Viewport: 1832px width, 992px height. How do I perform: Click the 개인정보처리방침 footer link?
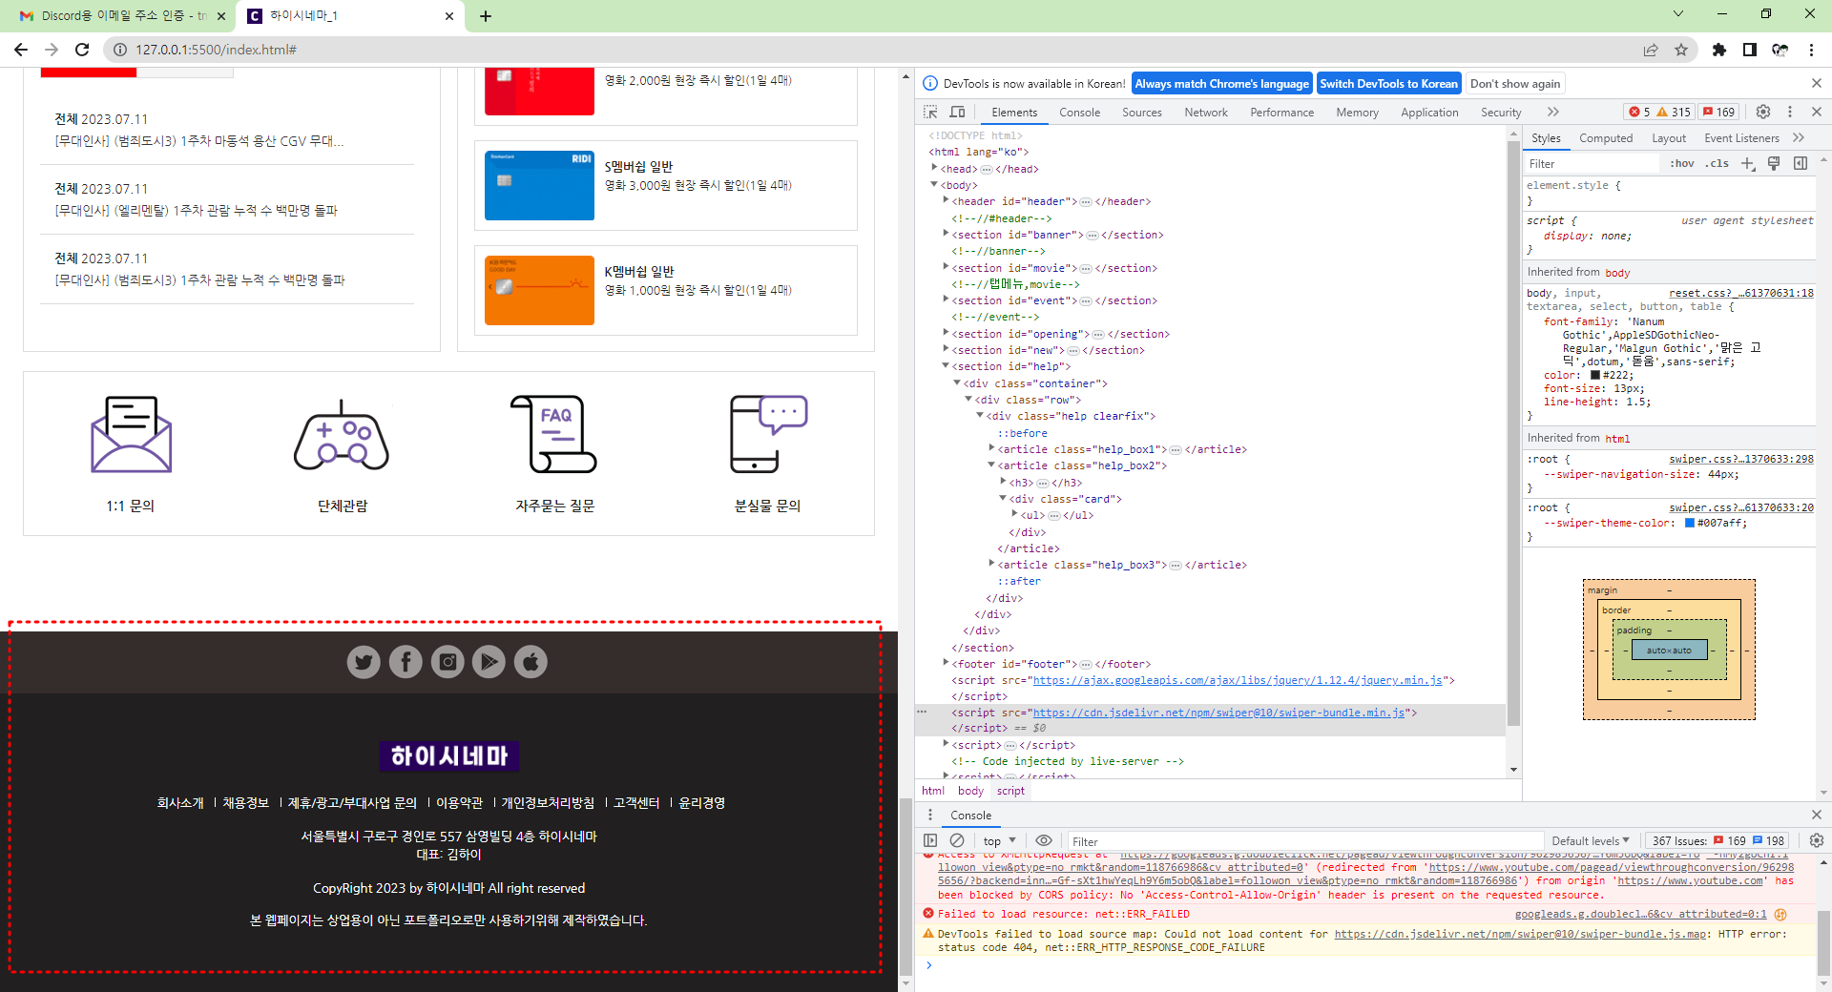click(x=548, y=803)
